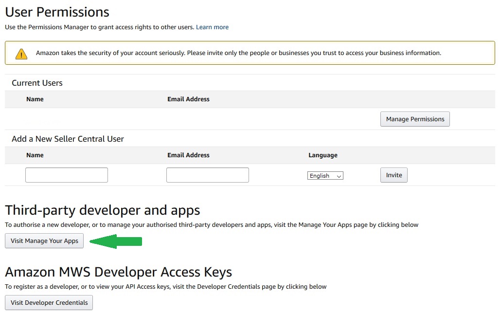This screenshot has width=501, height=315.
Task: Open the English language dropdown
Action: [325, 176]
